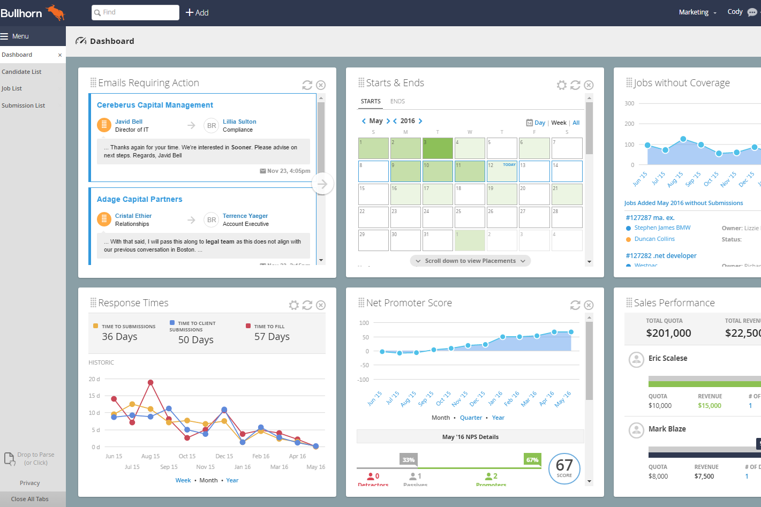
Task: Refresh the Net Promoter Score card
Action: (x=575, y=305)
